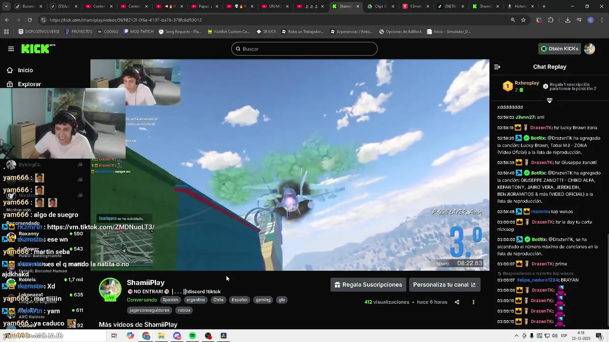Open the Windows notification center

click(x=599, y=336)
